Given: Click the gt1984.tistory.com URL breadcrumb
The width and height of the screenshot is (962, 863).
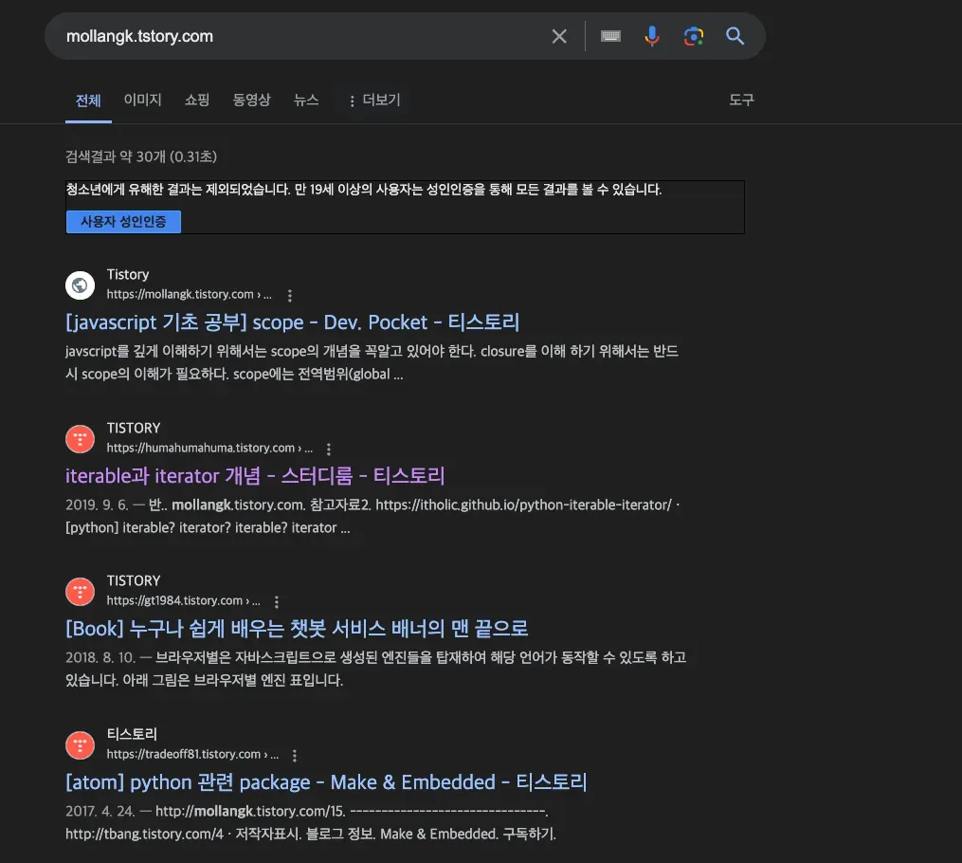Looking at the screenshot, I should (184, 601).
